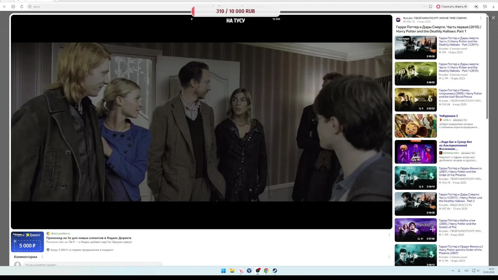Open the Чебурашка 2 ad thumbnail
Screen dimensions: 498x280
[x=416, y=126]
